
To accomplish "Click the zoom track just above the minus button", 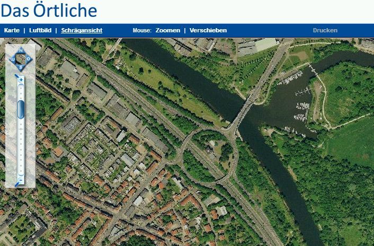I will coord(21,173).
